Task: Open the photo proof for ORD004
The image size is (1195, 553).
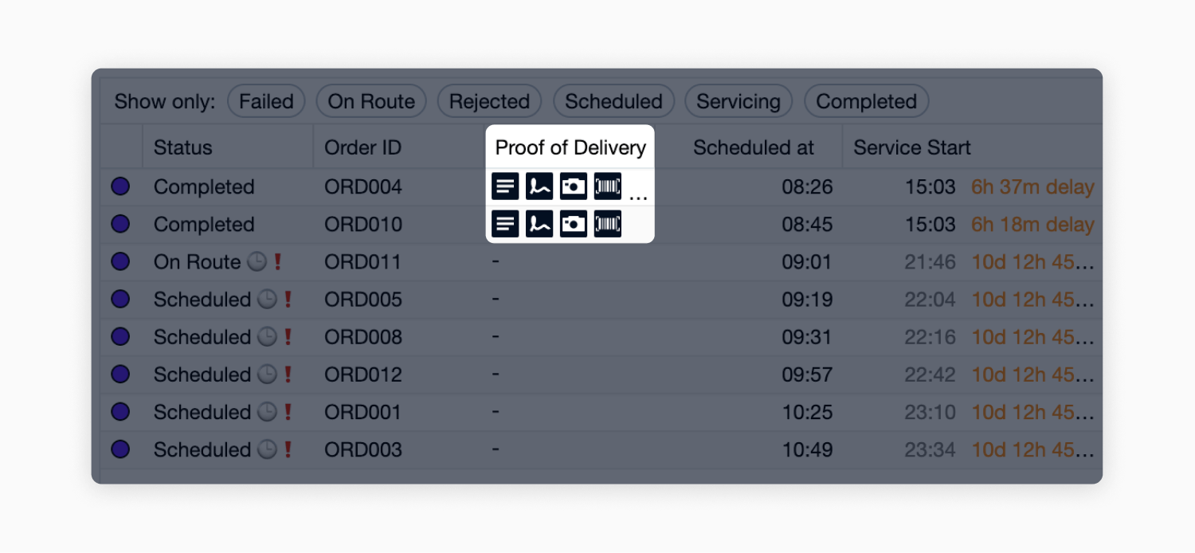Action: [574, 186]
